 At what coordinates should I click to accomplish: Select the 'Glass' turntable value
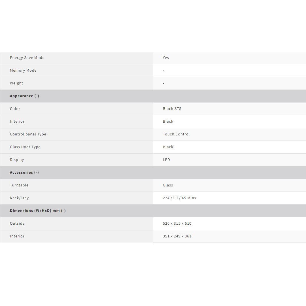pyautogui.click(x=168, y=185)
